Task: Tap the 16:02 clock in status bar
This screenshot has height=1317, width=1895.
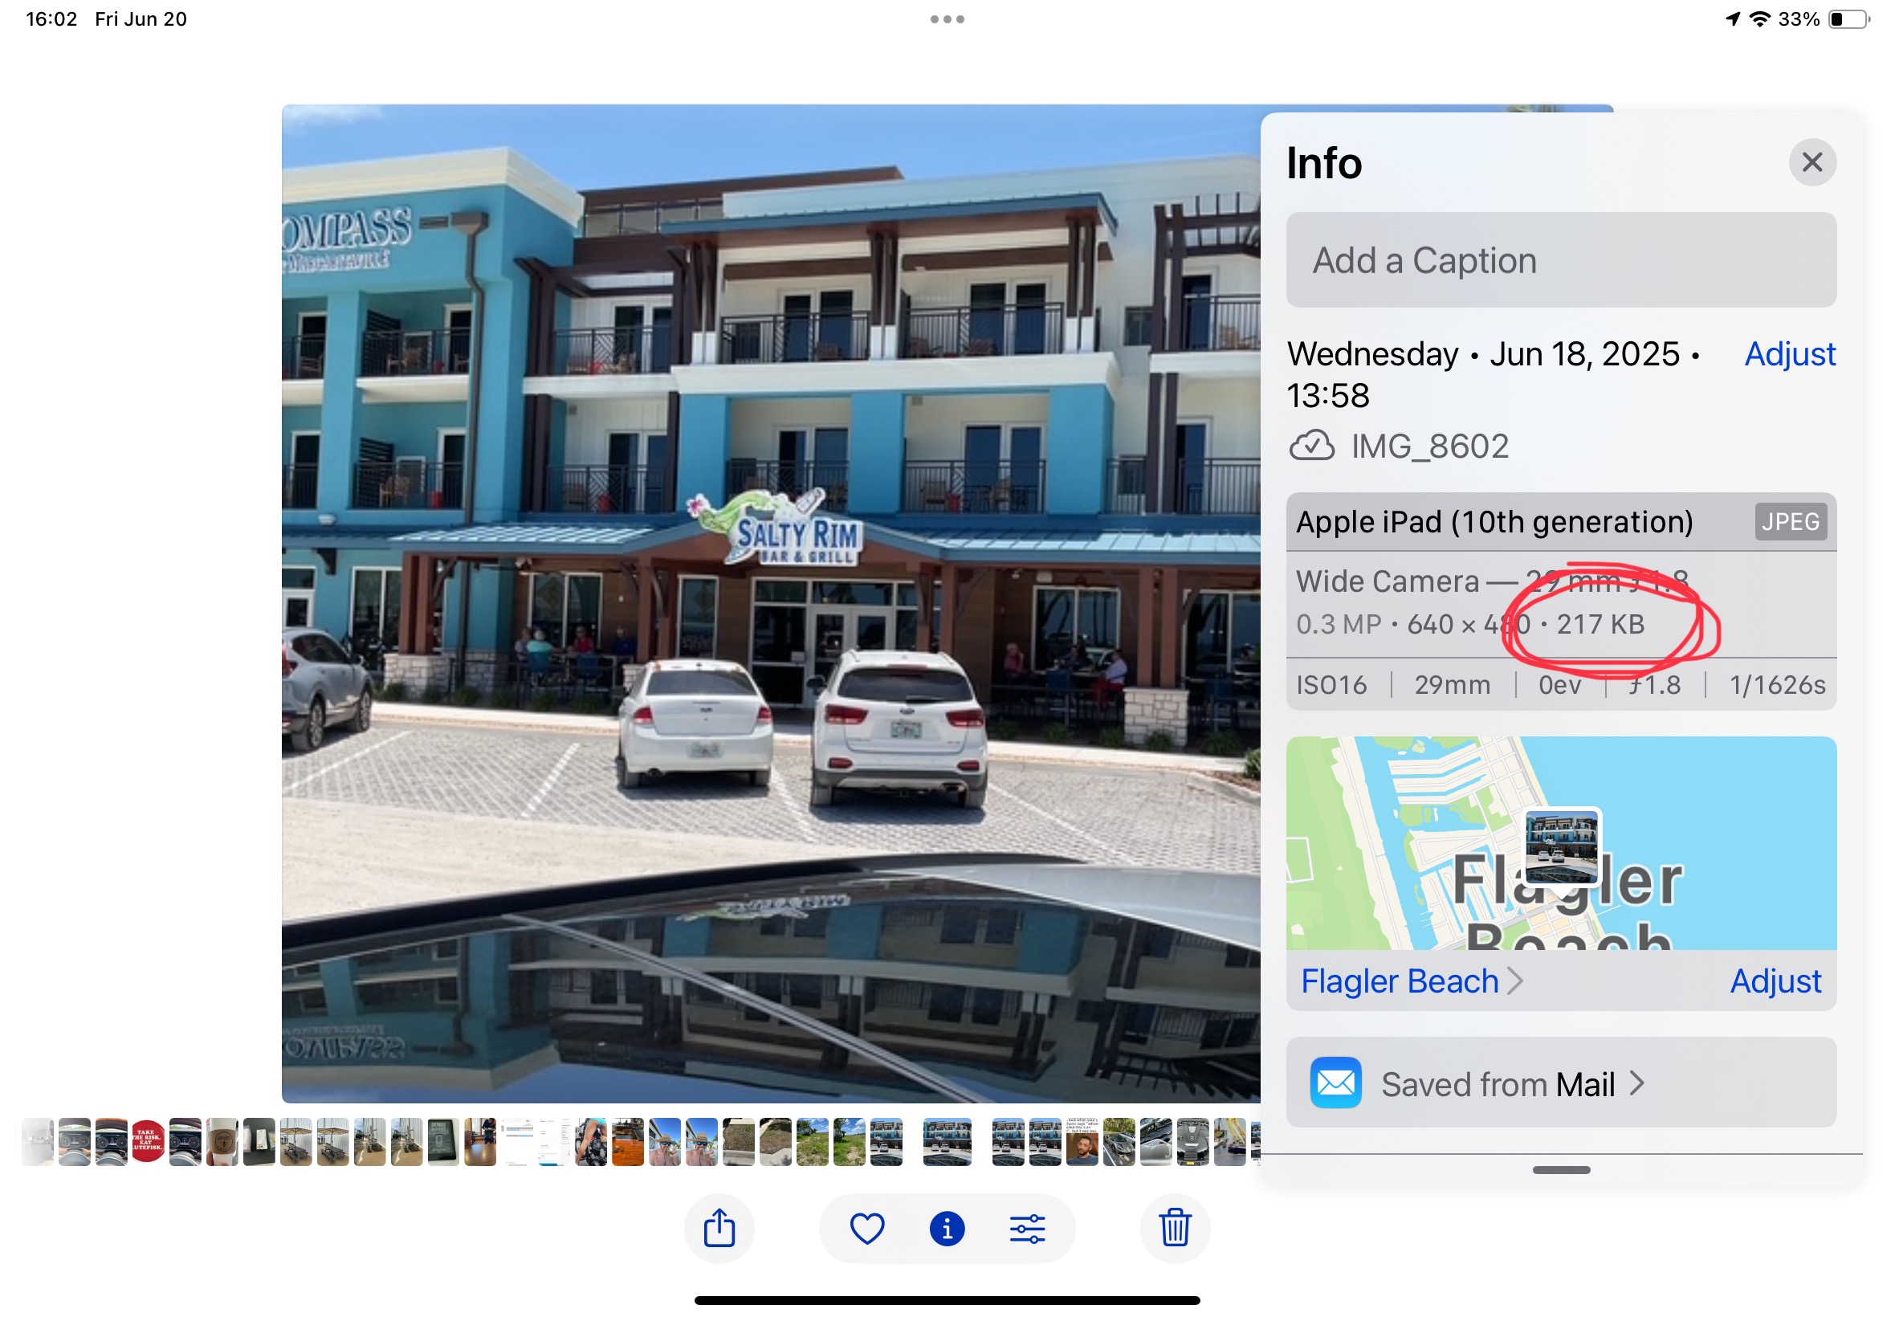Action: [x=51, y=19]
